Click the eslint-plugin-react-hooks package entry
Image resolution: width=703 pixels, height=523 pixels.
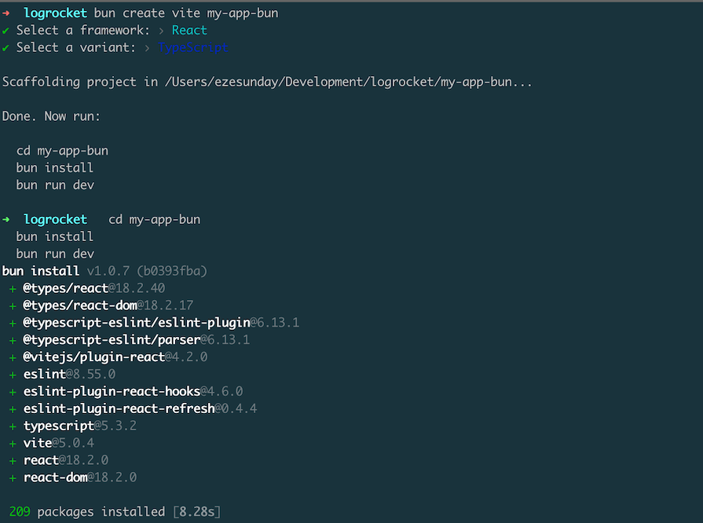(x=134, y=391)
